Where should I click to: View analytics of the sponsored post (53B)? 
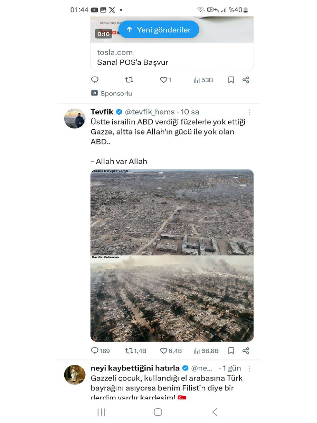click(203, 80)
